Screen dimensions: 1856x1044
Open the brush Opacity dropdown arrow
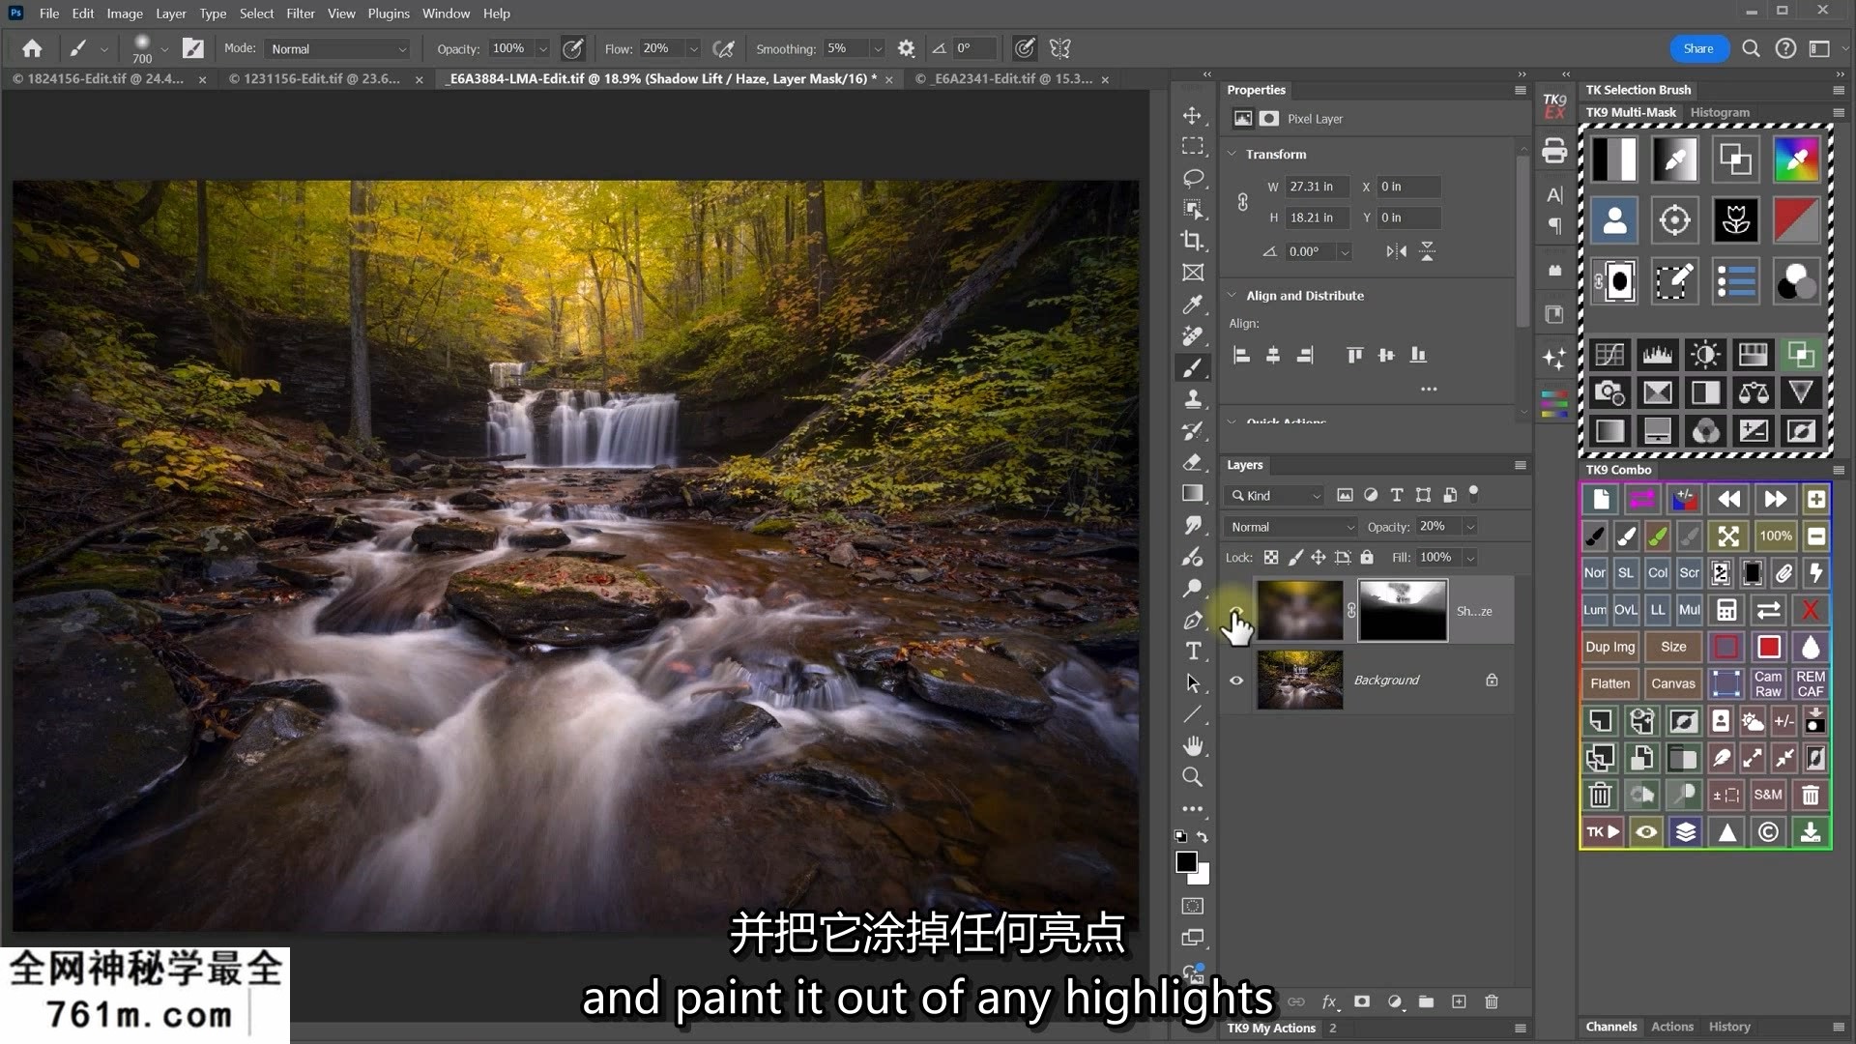point(542,48)
